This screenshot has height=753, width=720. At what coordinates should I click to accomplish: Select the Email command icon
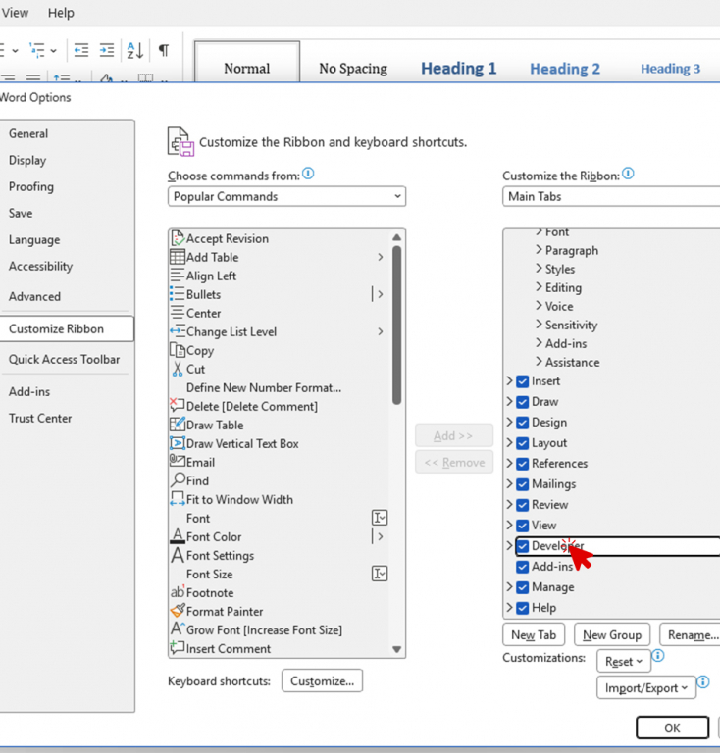click(178, 461)
